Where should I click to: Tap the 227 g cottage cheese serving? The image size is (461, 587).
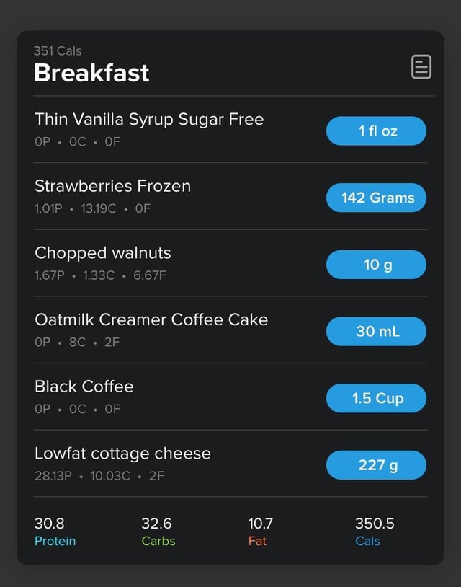pos(376,465)
